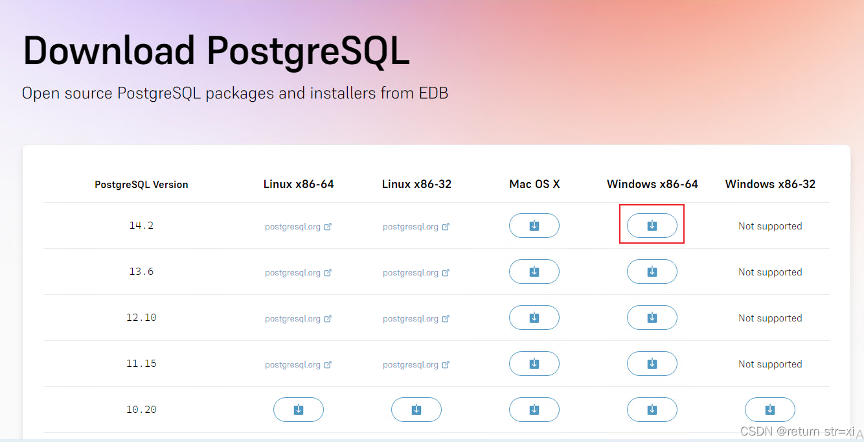This screenshot has height=442, width=864.
Task: Download PostgreSQL 14.2 for Mac OS X
Action: click(x=534, y=226)
